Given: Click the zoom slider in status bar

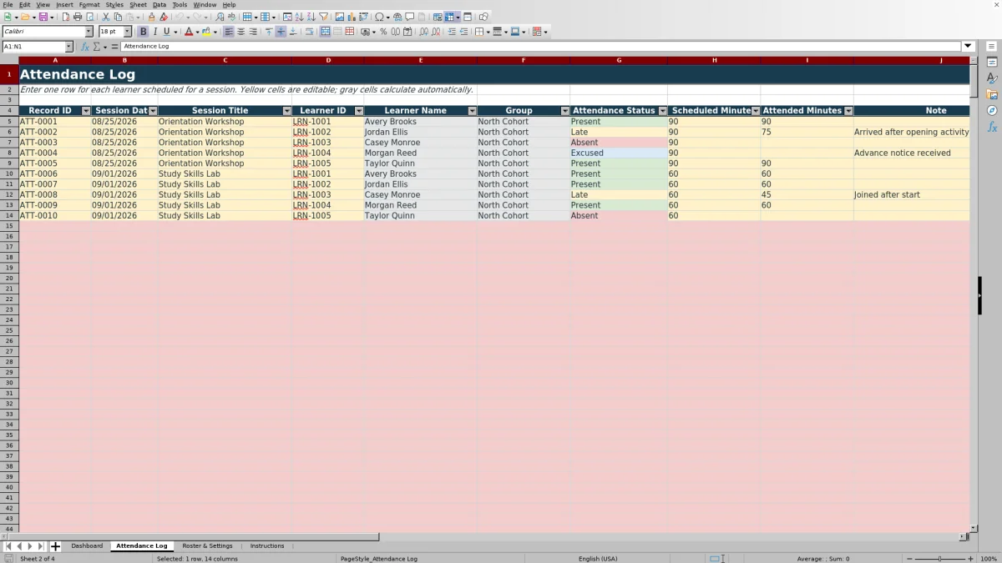Looking at the screenshot, I should [x=939, y=559].
